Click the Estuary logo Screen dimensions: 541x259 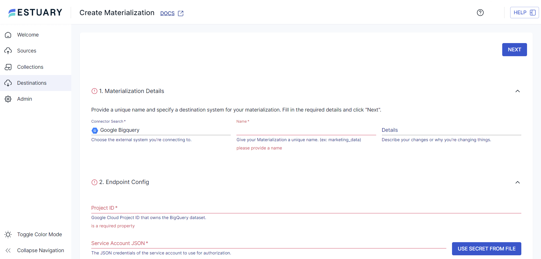tap(35, 13)
